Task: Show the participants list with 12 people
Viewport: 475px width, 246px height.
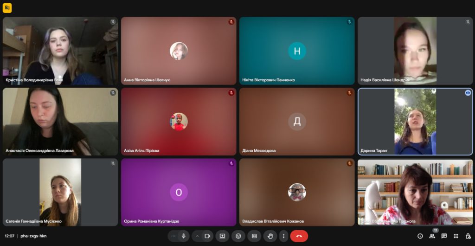Action: (432, 236)
